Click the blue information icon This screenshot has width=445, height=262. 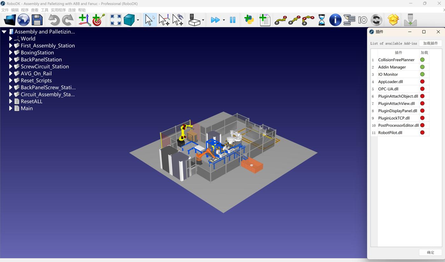click(335, 20)
